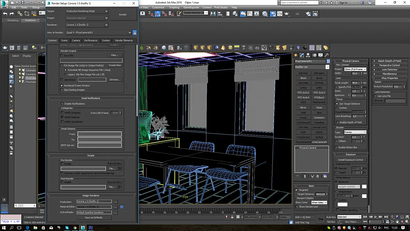Open Photoshop from the Windows taskbar
Viewport: 410px width, 231px height.
pos(91,228)
